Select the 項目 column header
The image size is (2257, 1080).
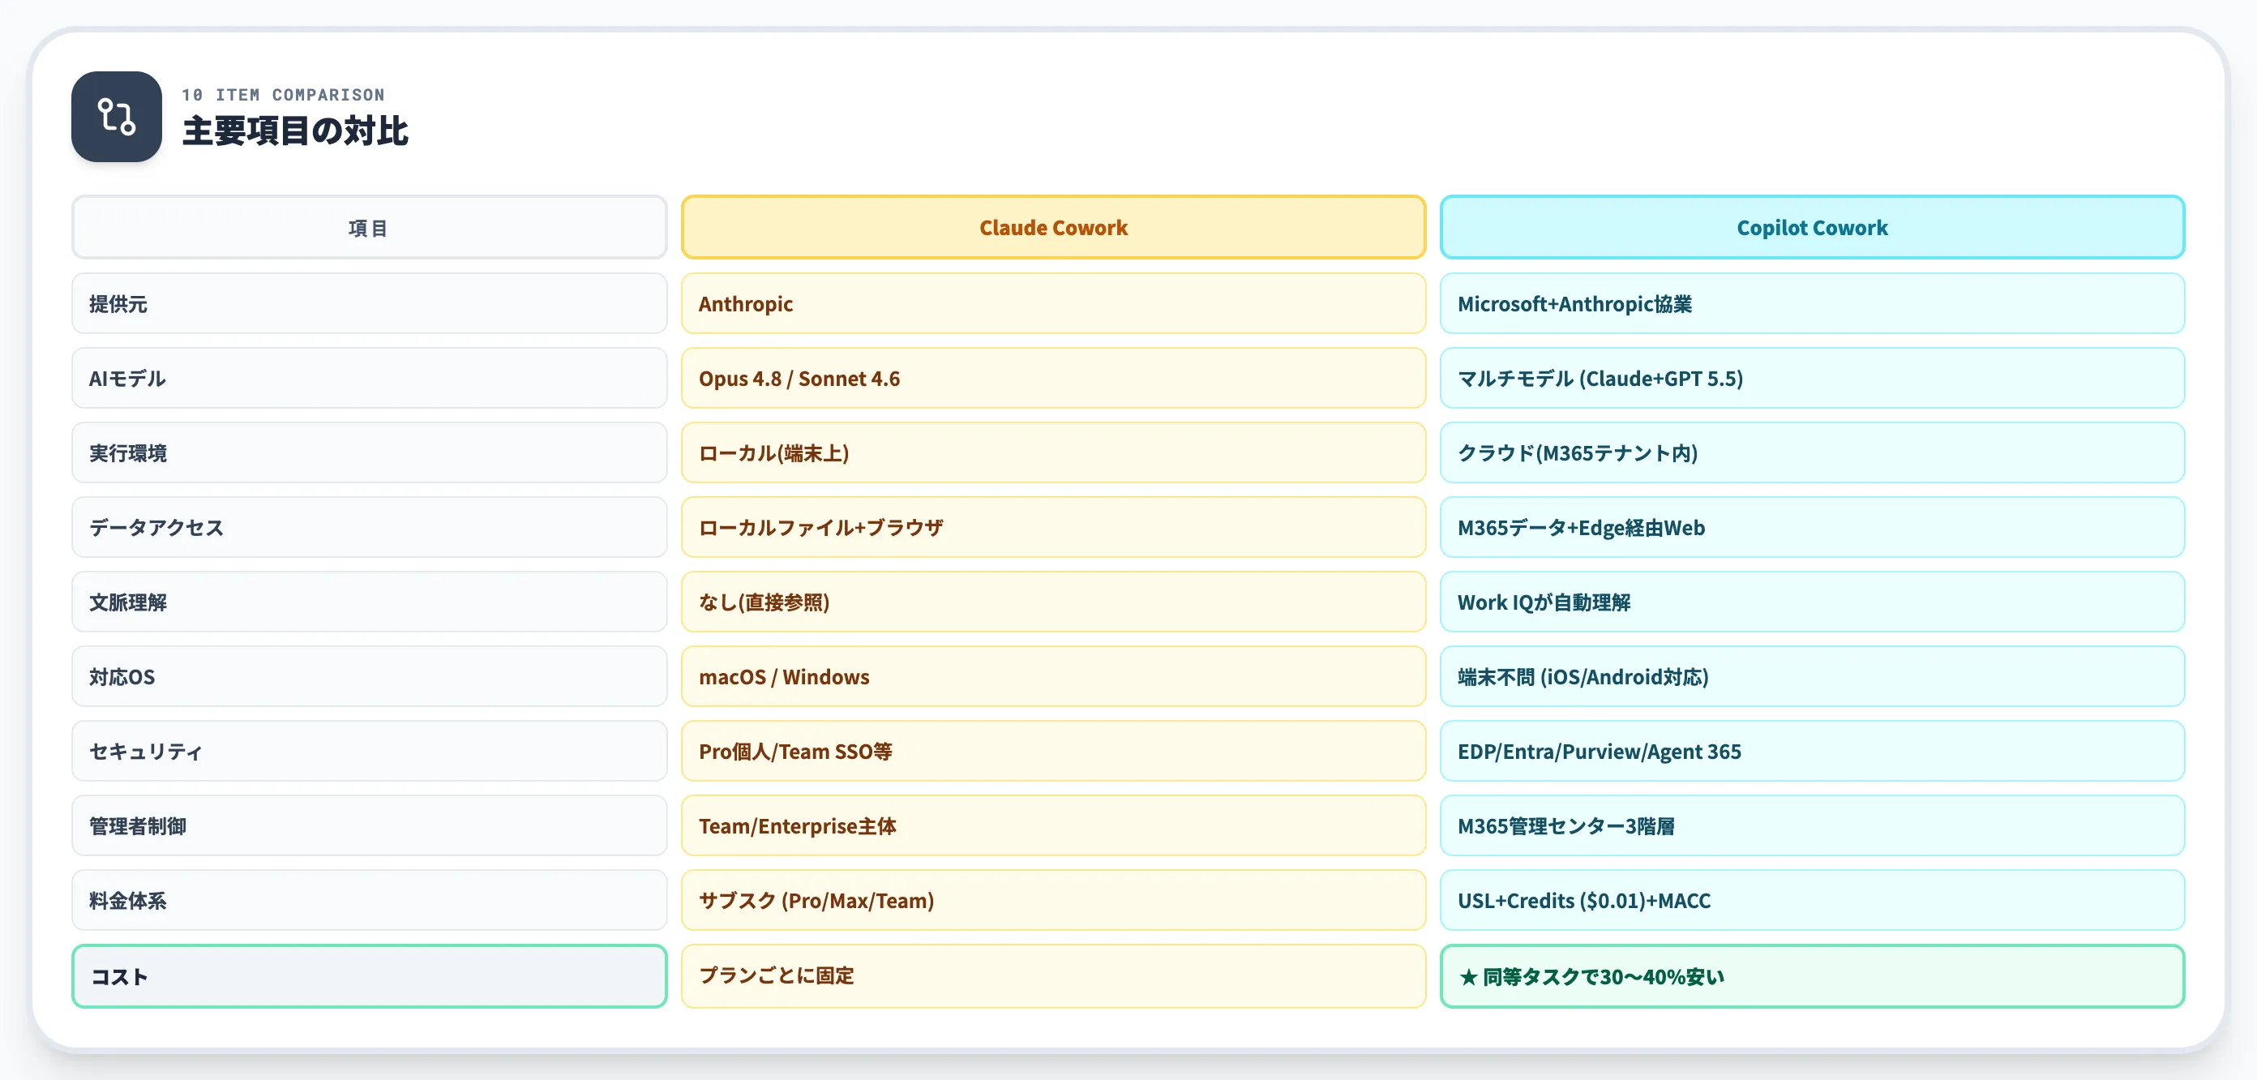369,228
